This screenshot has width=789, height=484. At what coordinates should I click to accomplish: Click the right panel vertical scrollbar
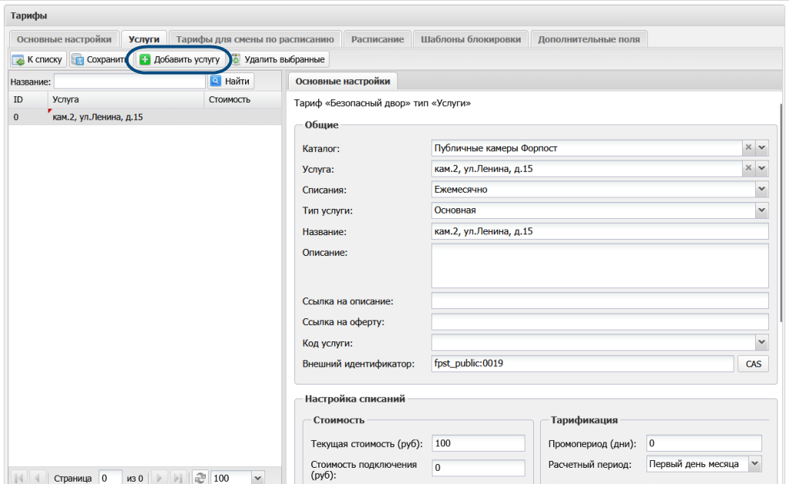click(x=781, y=211)
